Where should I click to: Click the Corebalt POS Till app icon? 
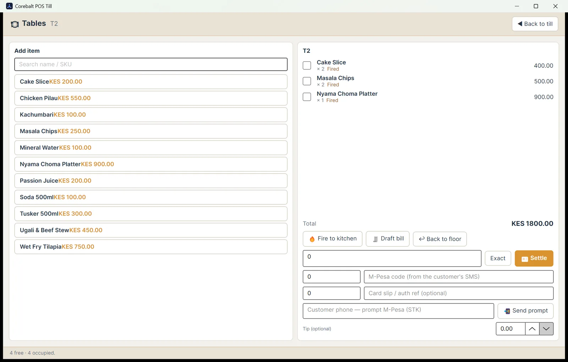tap(9, 6)
